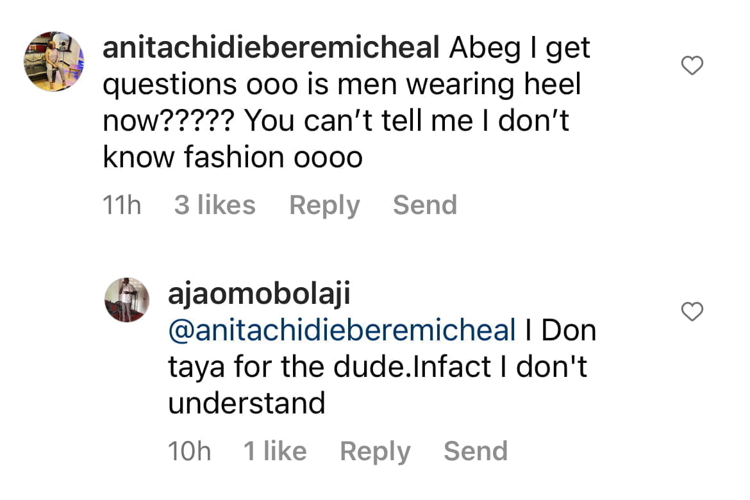Visit the ajaomobolaji username profile
750x500 pixels.
(259, 294)
